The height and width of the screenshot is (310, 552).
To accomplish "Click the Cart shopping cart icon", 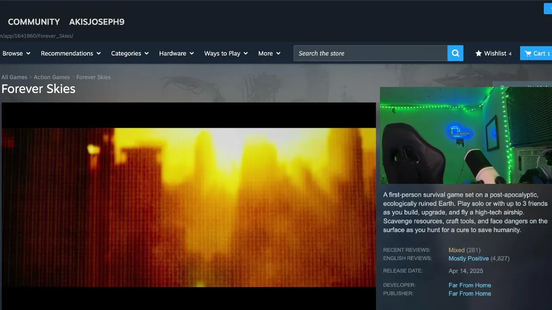I will point(528,53).
